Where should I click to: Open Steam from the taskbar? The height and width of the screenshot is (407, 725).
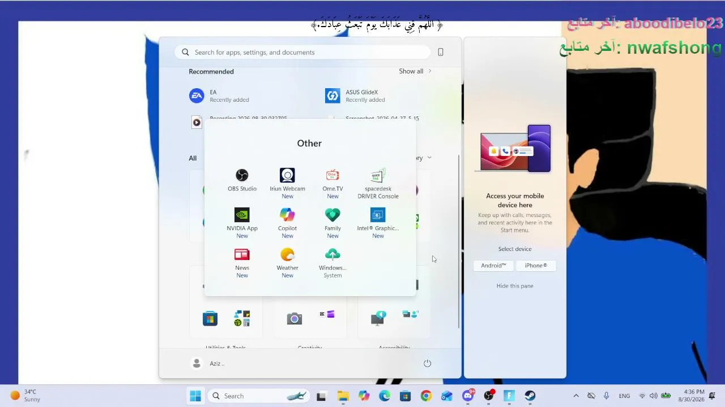pos(530,396)
